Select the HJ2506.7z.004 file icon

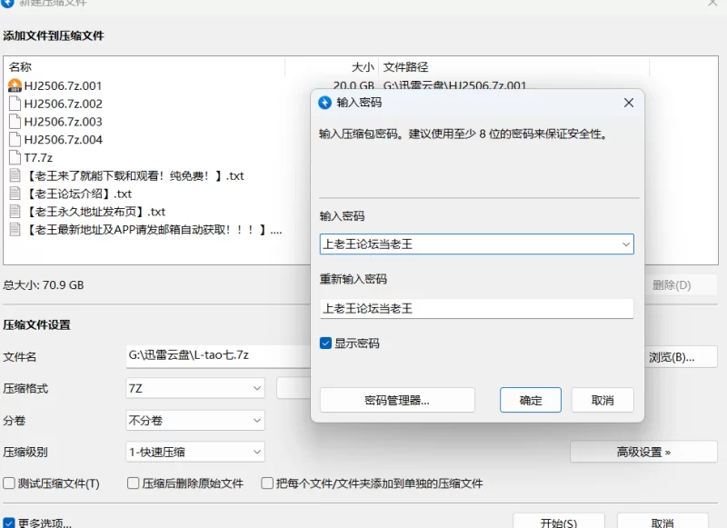pos(15,140)
